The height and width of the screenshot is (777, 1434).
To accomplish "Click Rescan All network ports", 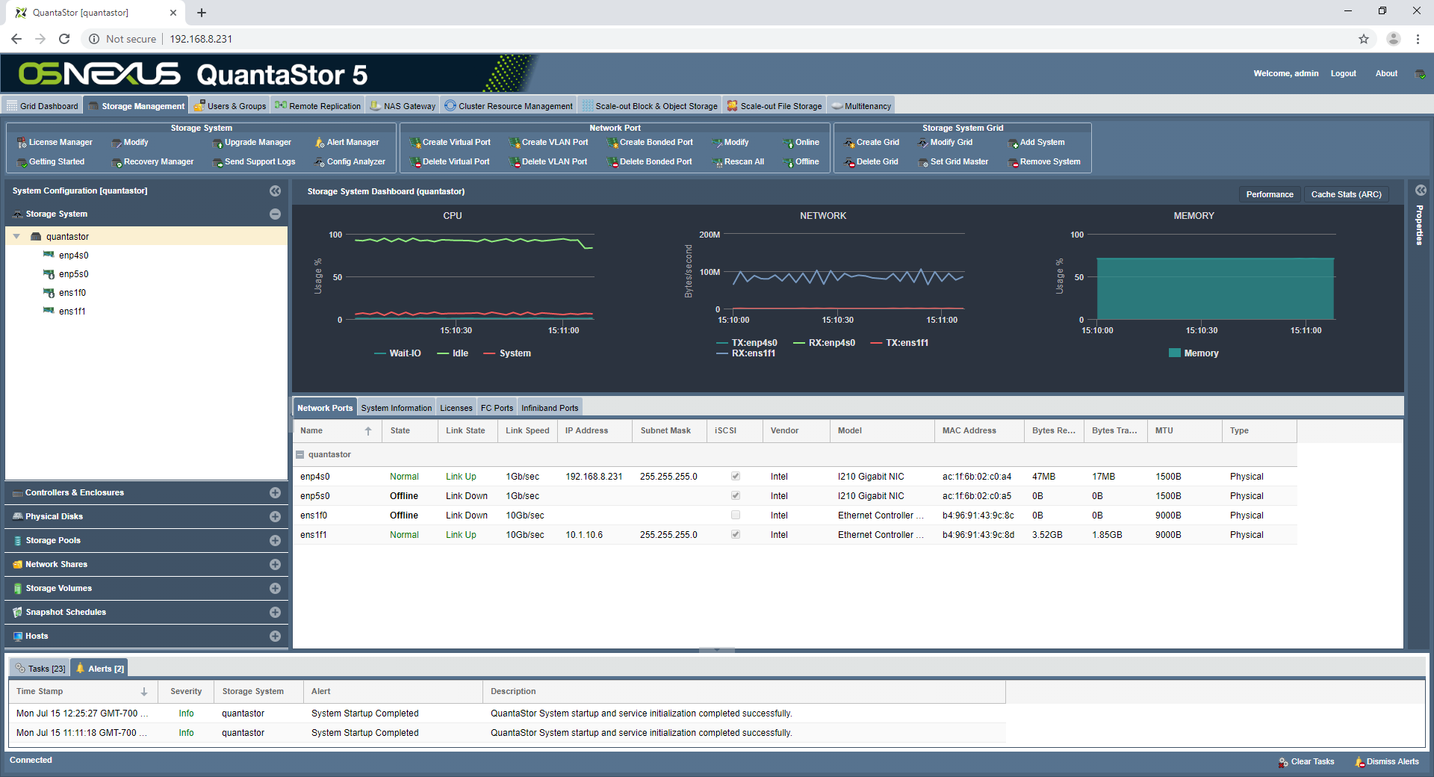I will 738,161.
